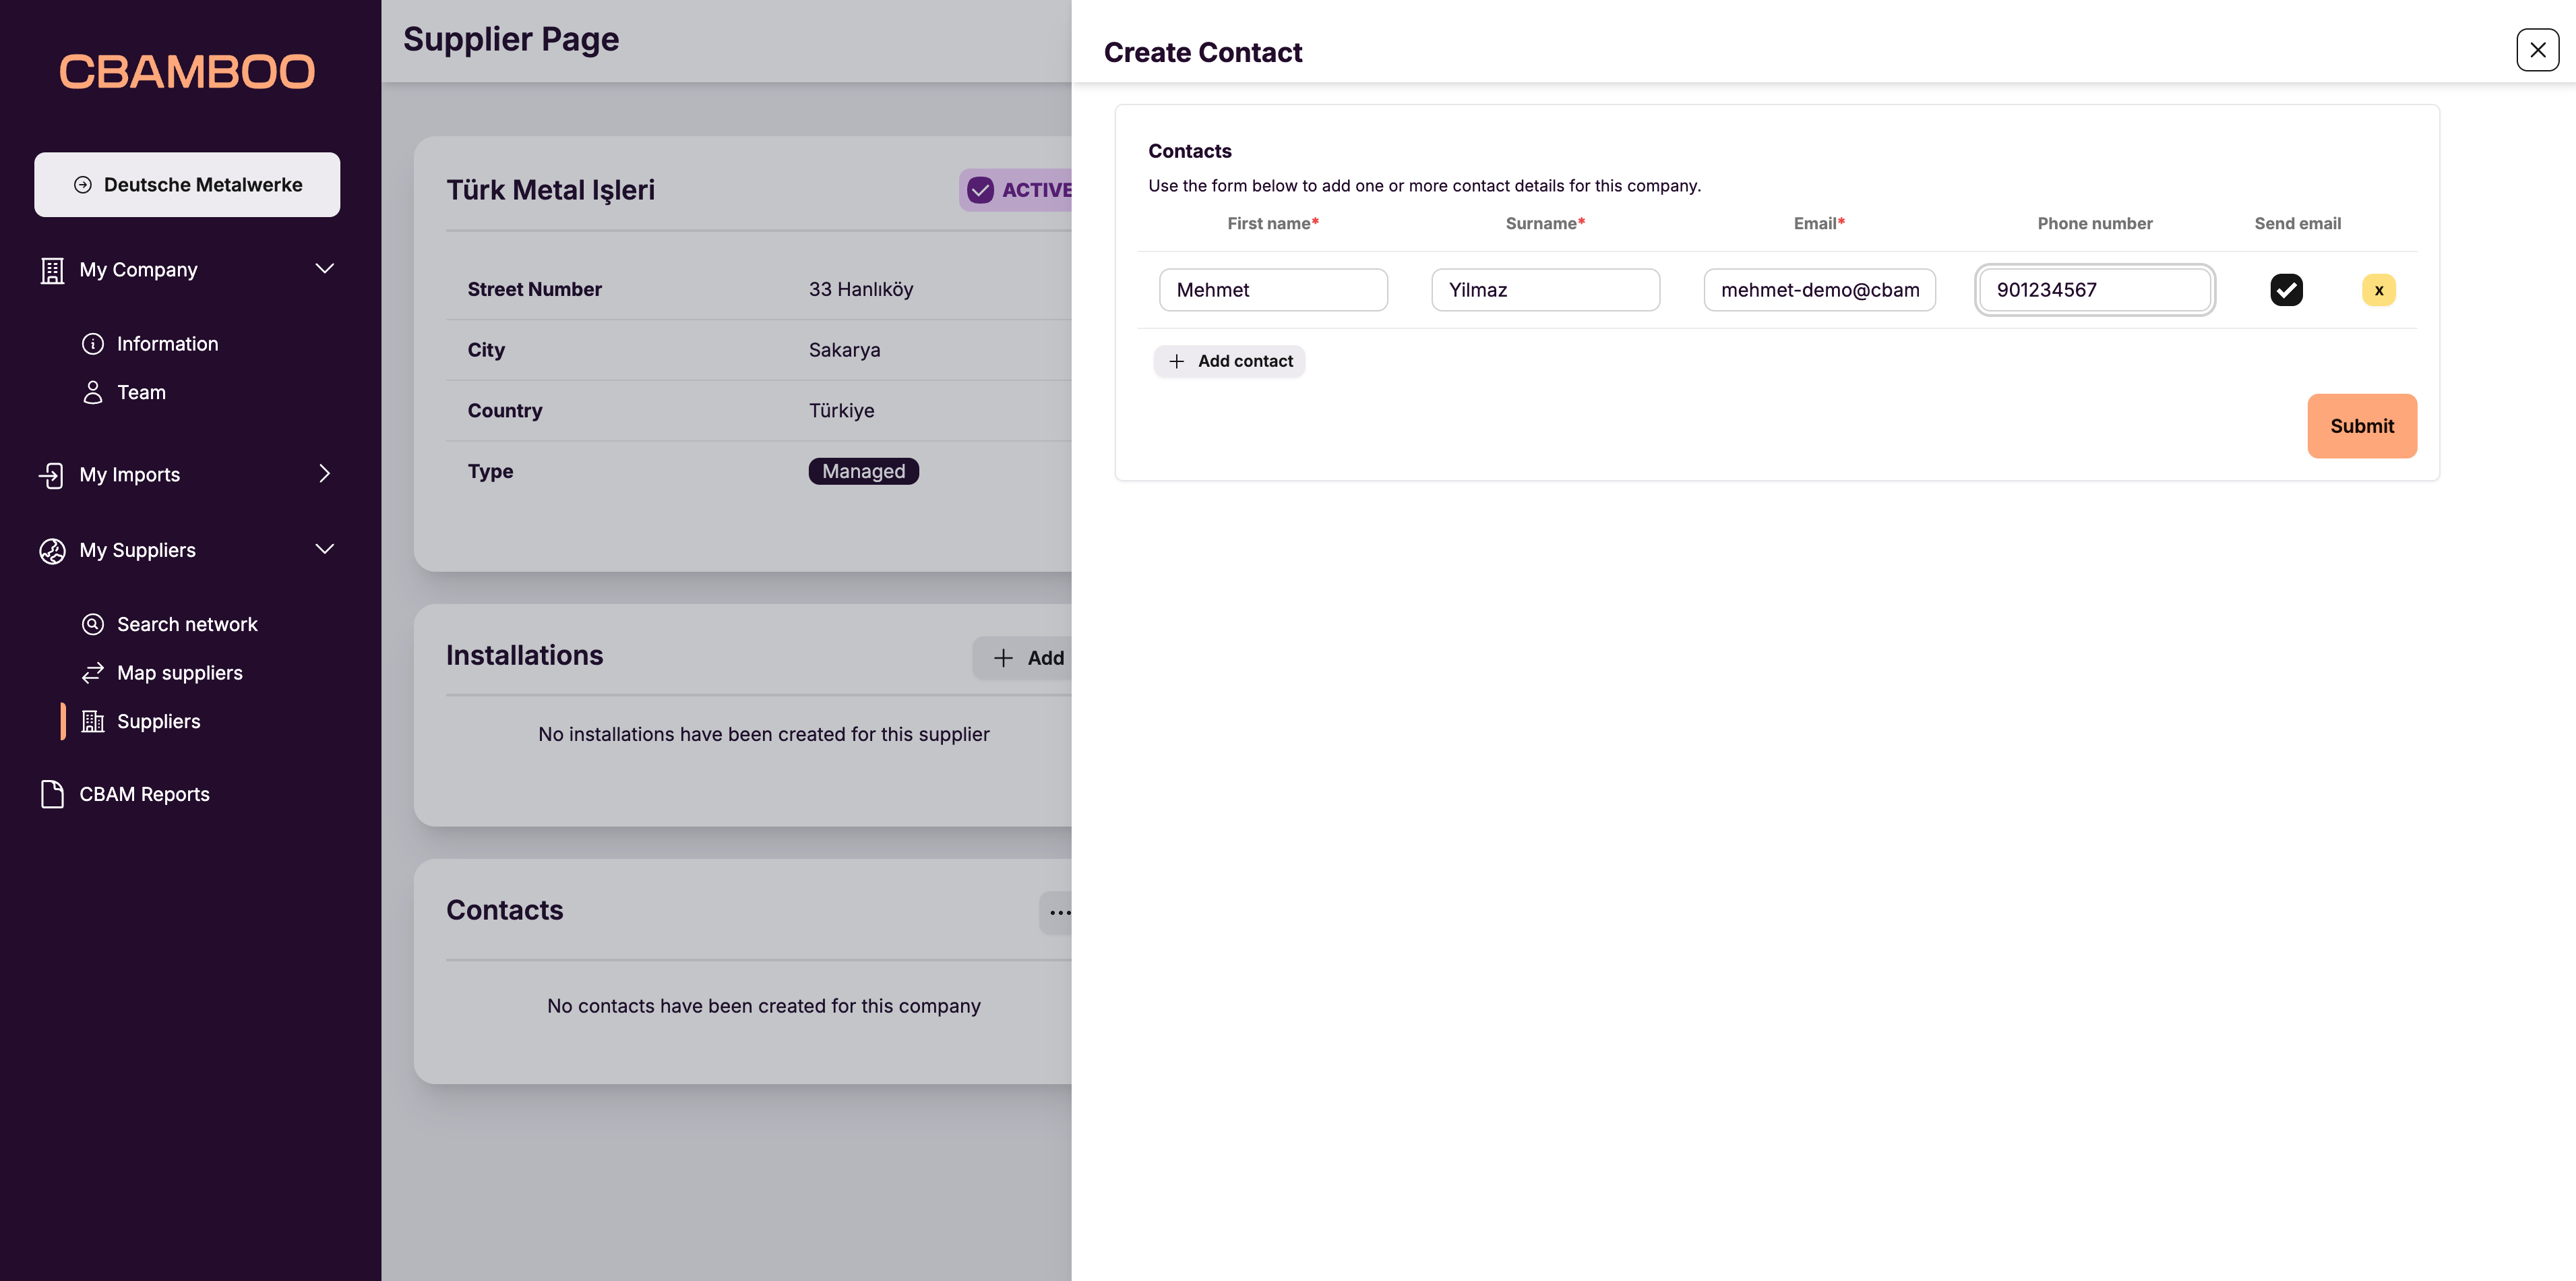Toggle the ACTIVE status checkmark

[980, 190]
